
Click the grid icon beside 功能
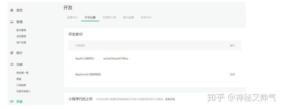pyautogui.click(x=12, y=64)
